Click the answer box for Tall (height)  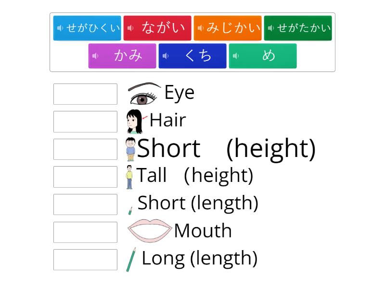85,177
